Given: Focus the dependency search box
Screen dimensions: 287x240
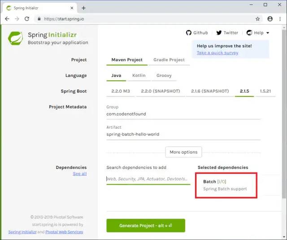Looking at the screenshot, I should [148, 179].
